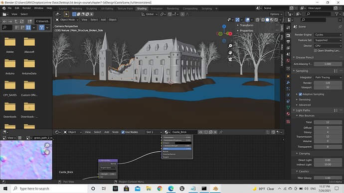This screenshot has width=344, height=193.
Task: Unlink the Castle_Brick material with X
Action: [215, 132]
